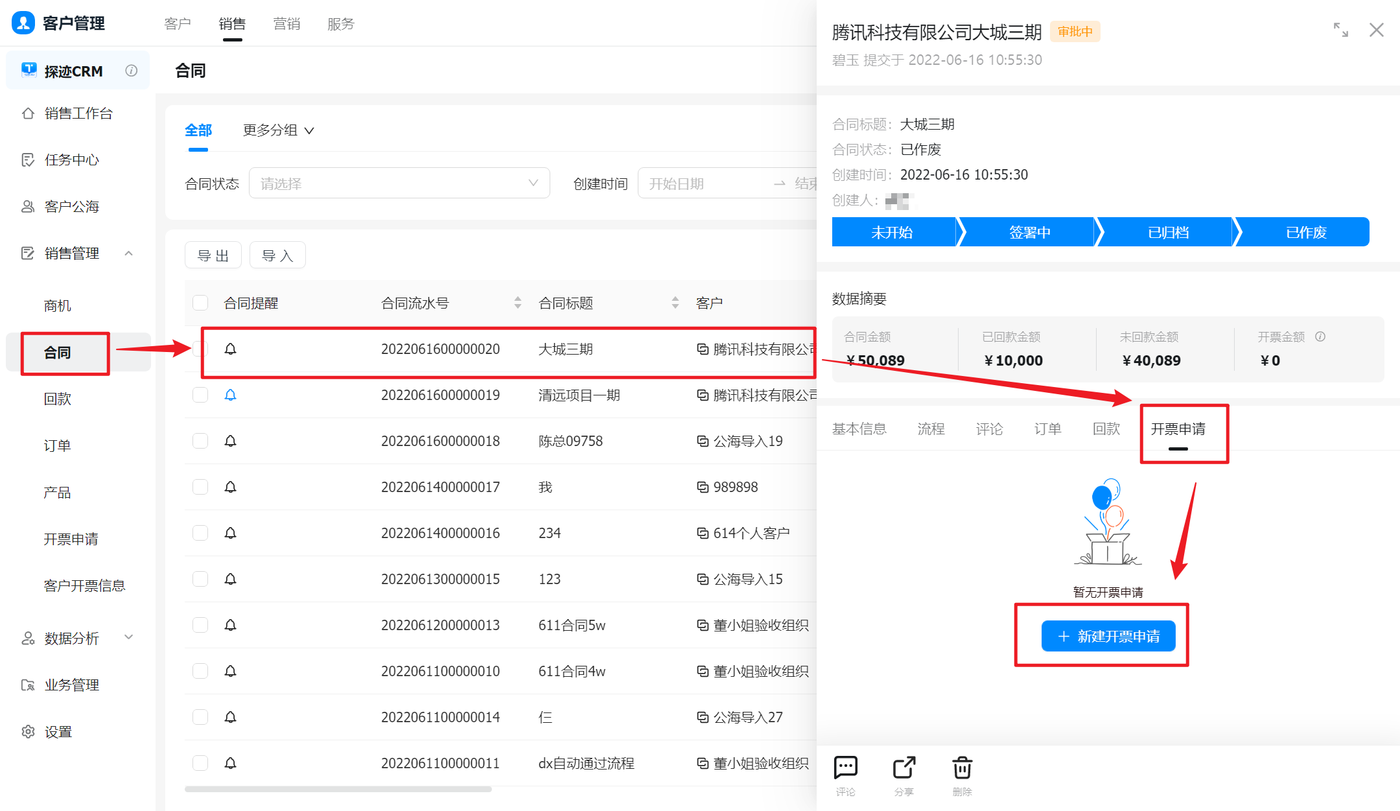Check the checkbox for 611合同5w row
Image resolution: width=1400 pixels, height=811 pixels.
click(200, 625)
